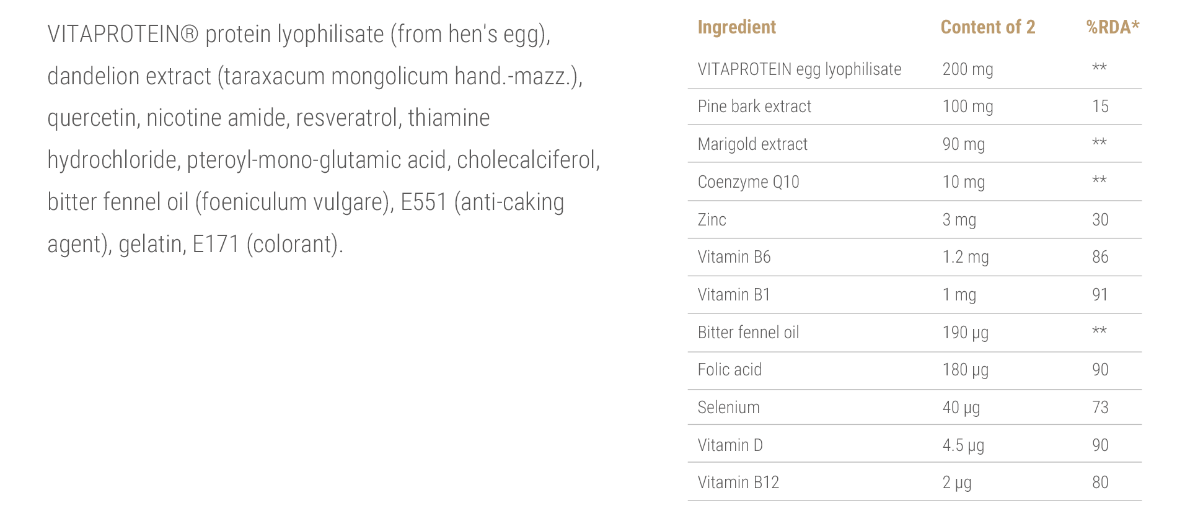
Task: Click the RDA value 86
Action: pyautogui.click(x=1100, y=257)
